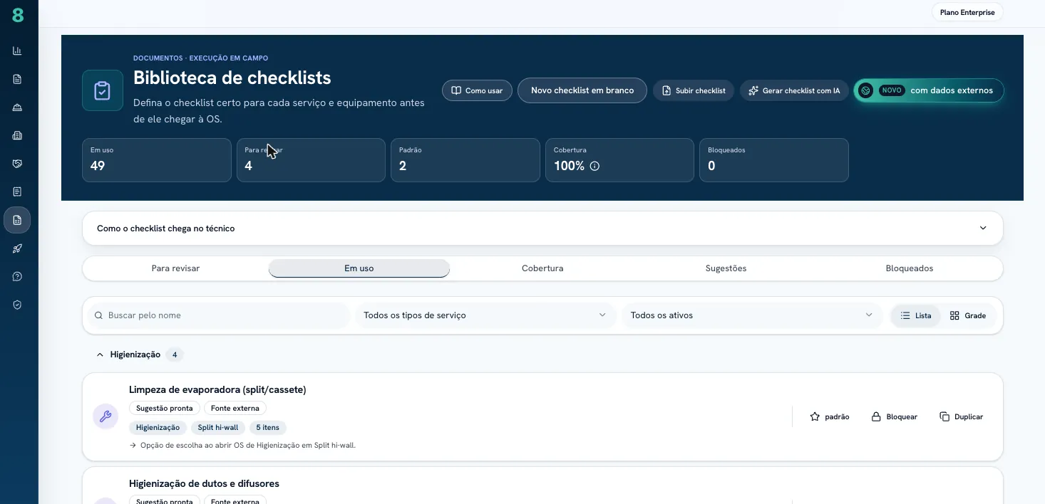Click the Padrão 2 stat card
The height and width of the screenshot is (504, 1045).
coord(465,160)
